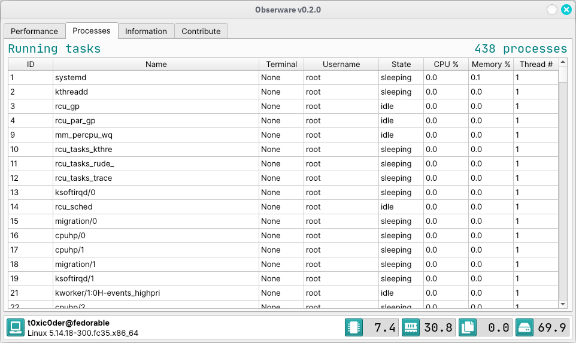The image size is (576, 343).
Task: Select the systemd process name
Action: [71, 77]
